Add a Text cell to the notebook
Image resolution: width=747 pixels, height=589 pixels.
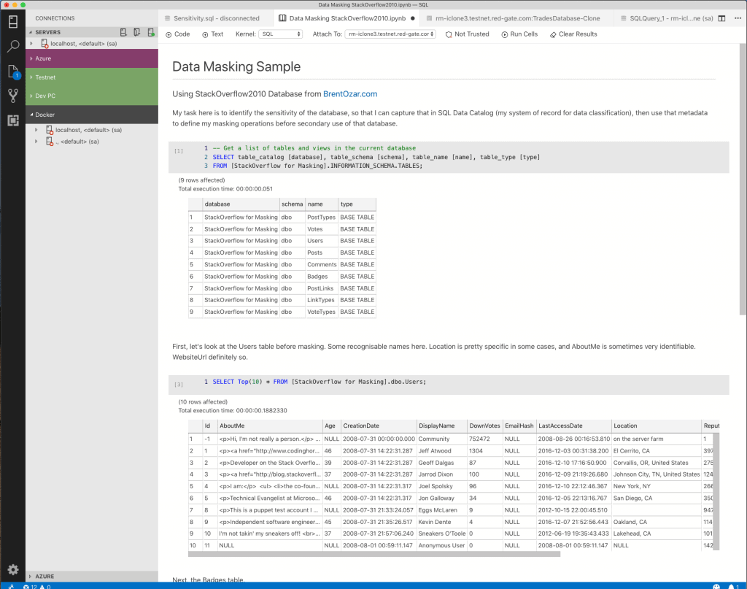[x=212, y=34]
